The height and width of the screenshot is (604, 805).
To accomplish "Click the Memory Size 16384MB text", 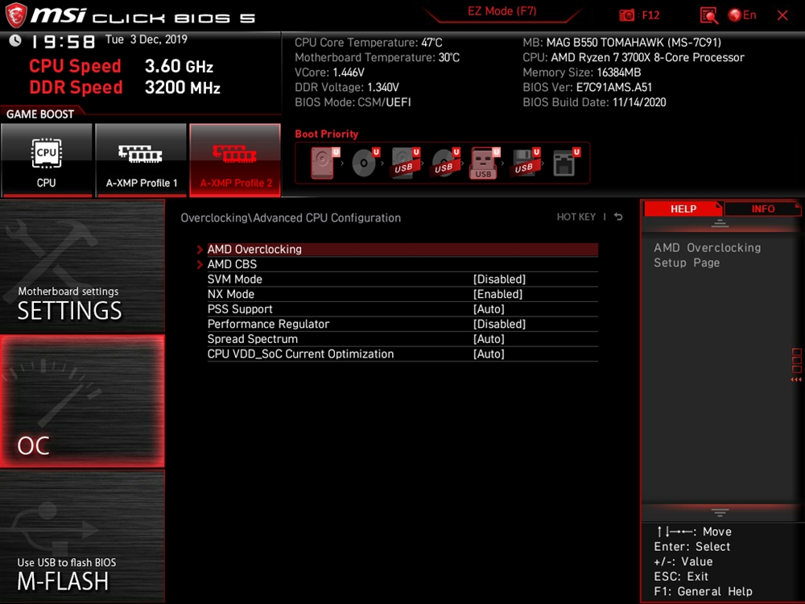I will click(582, 72).
